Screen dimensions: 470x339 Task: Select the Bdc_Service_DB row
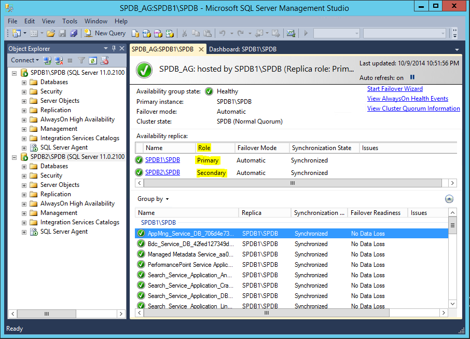click(292, 244)
